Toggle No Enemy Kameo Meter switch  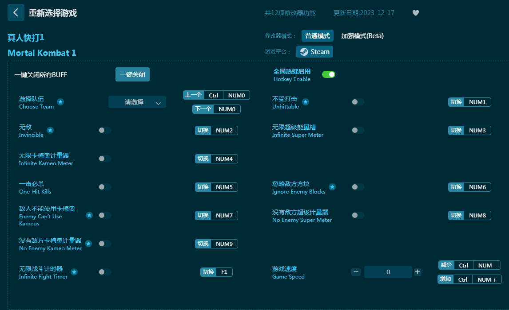pyautogui.click(x=105, y=243)
